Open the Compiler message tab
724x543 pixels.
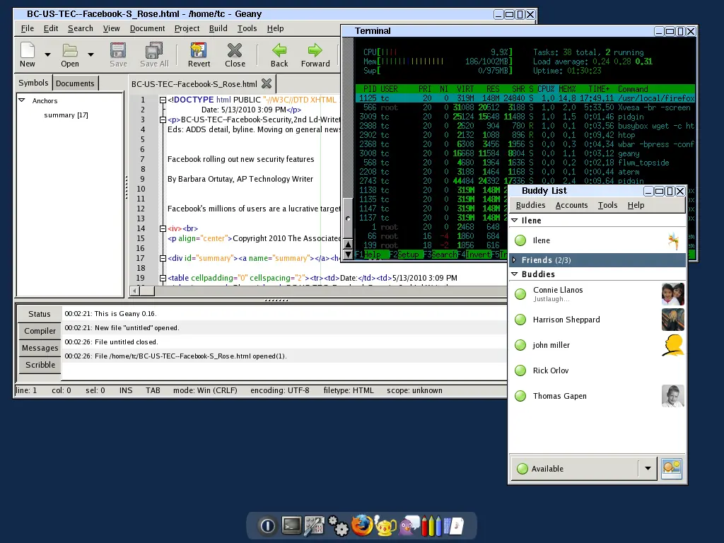coord(40,331)
